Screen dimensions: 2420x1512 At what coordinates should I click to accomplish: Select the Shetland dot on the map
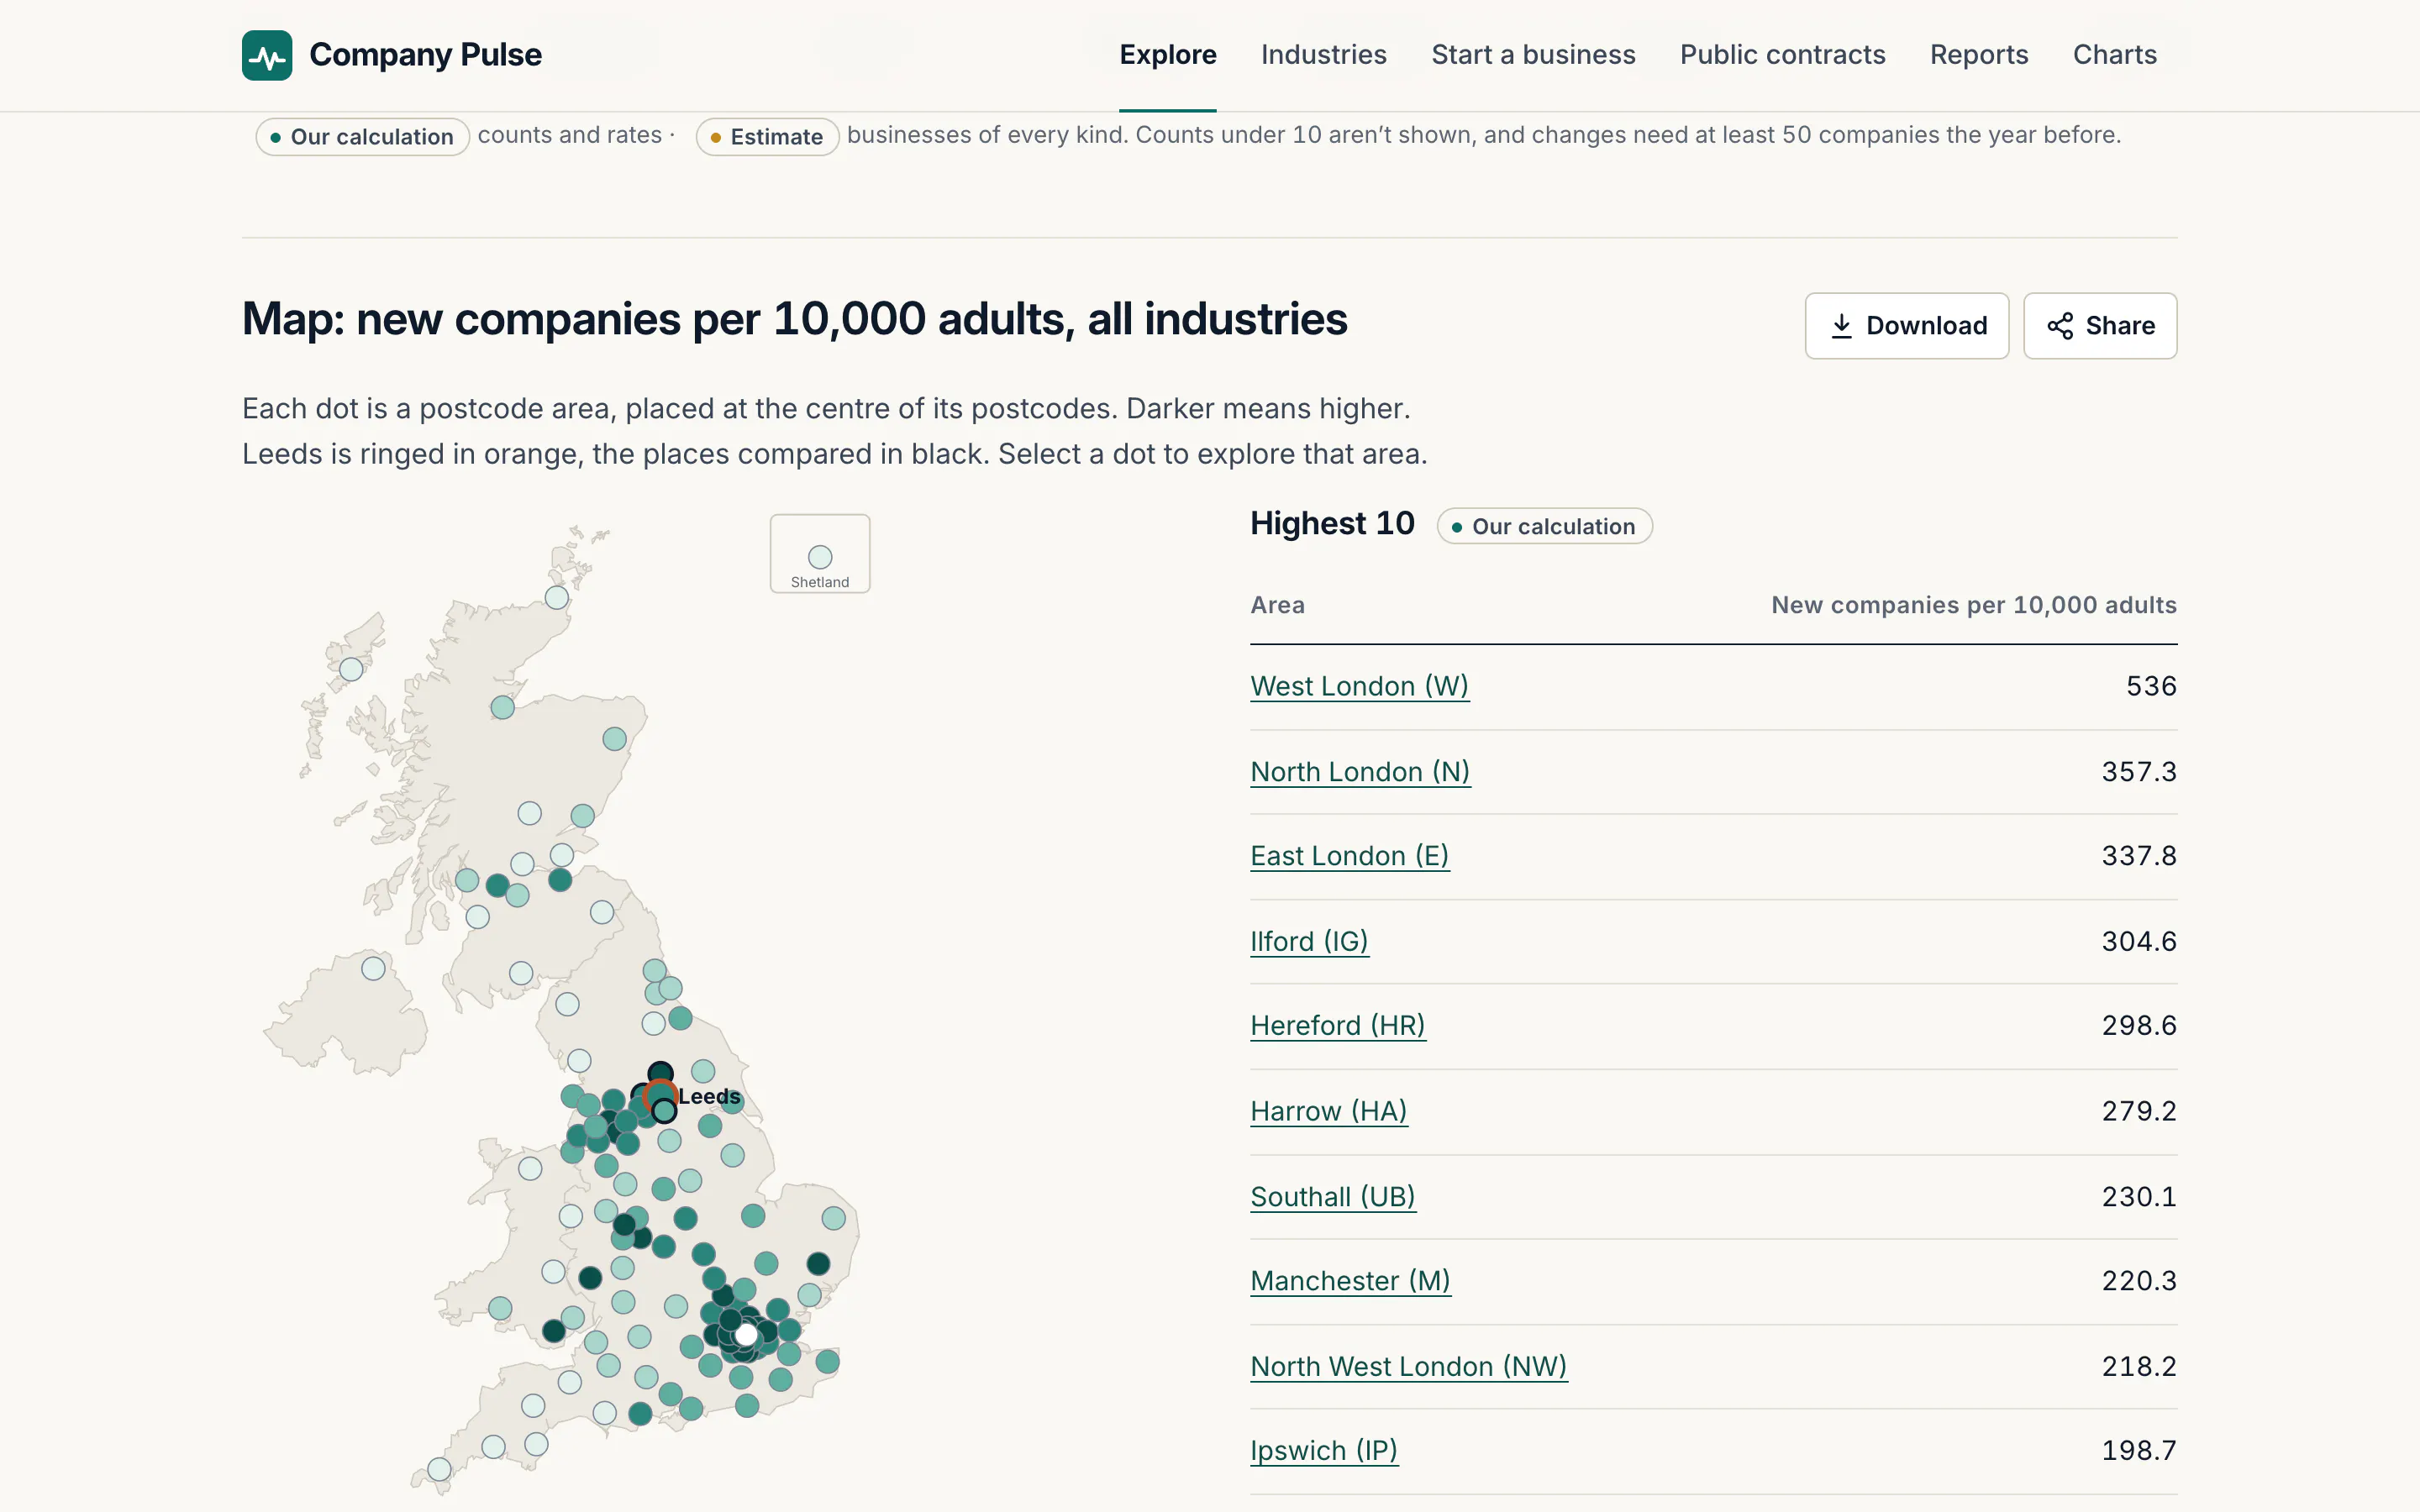point(820,557)
